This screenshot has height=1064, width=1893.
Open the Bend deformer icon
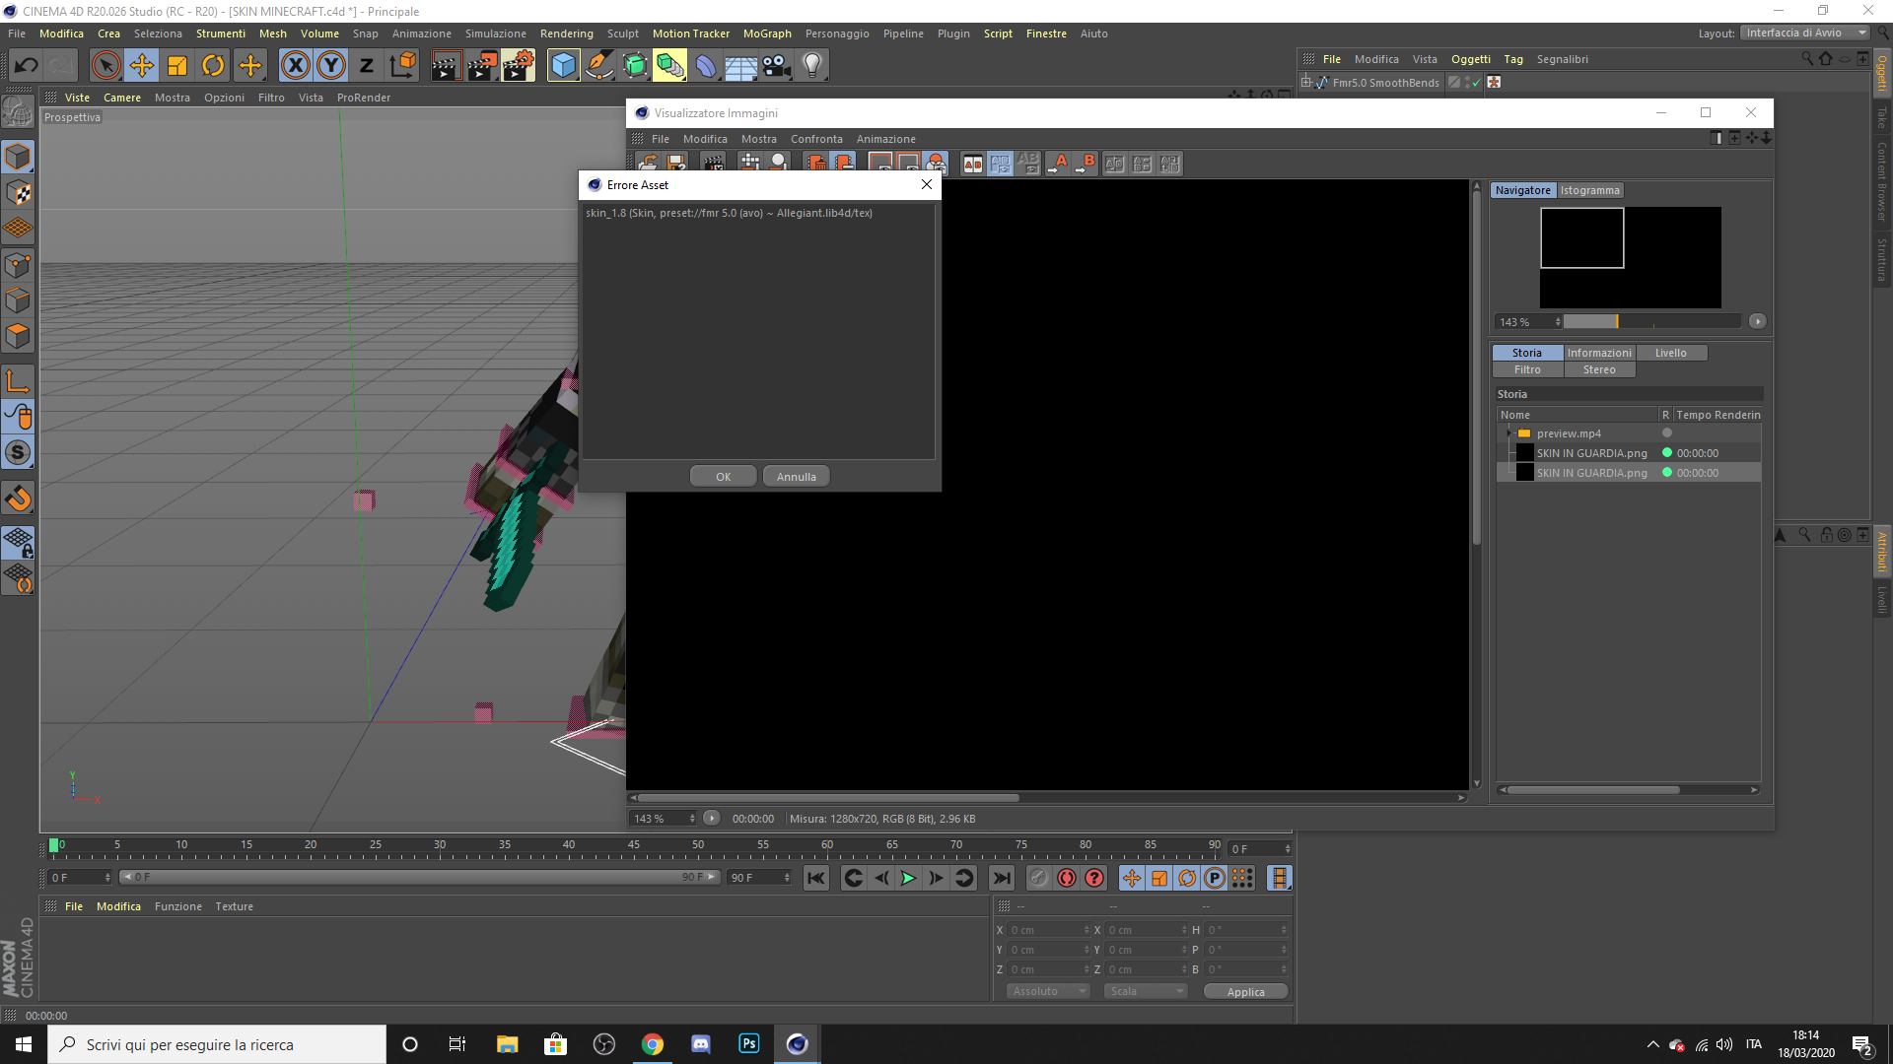coord(706,66)
